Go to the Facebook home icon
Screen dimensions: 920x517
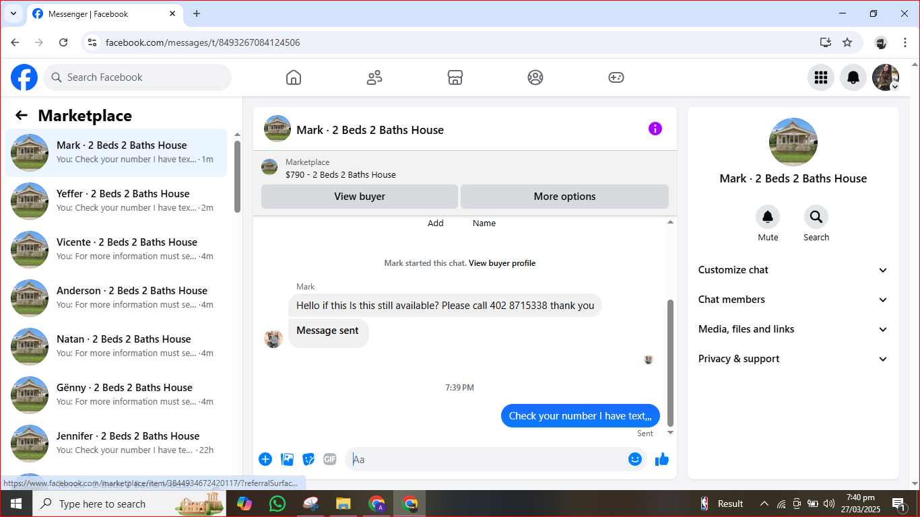(294, 77)
